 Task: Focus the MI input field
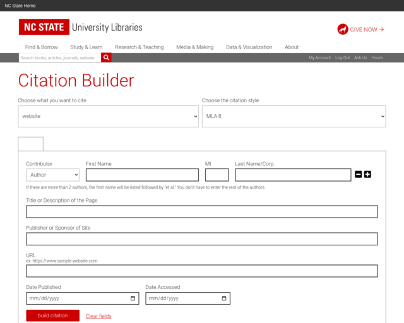click(x=217, y=175)
